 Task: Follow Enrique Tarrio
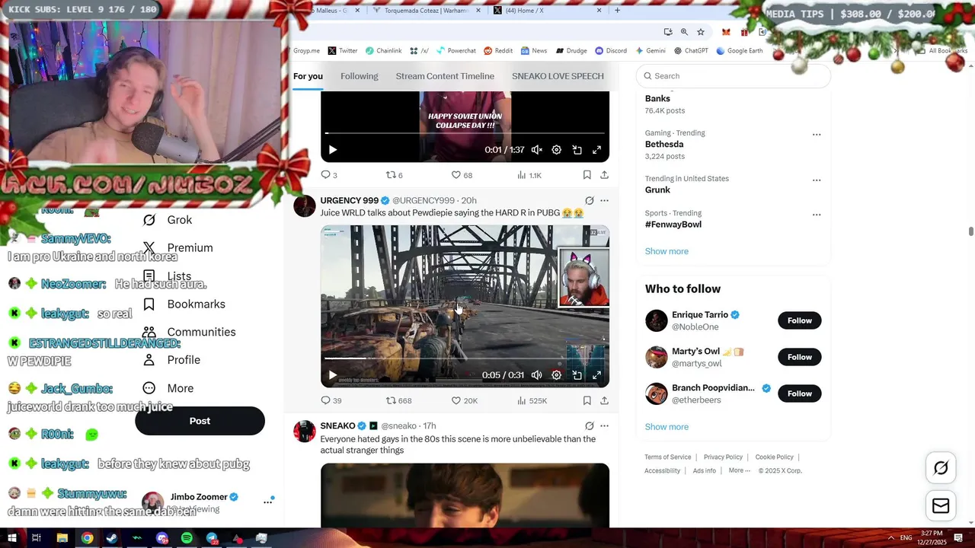[x=799, y=320]
